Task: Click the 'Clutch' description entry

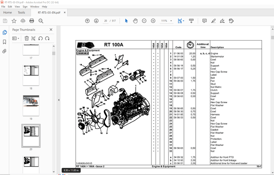Action: tap(214, 90)
